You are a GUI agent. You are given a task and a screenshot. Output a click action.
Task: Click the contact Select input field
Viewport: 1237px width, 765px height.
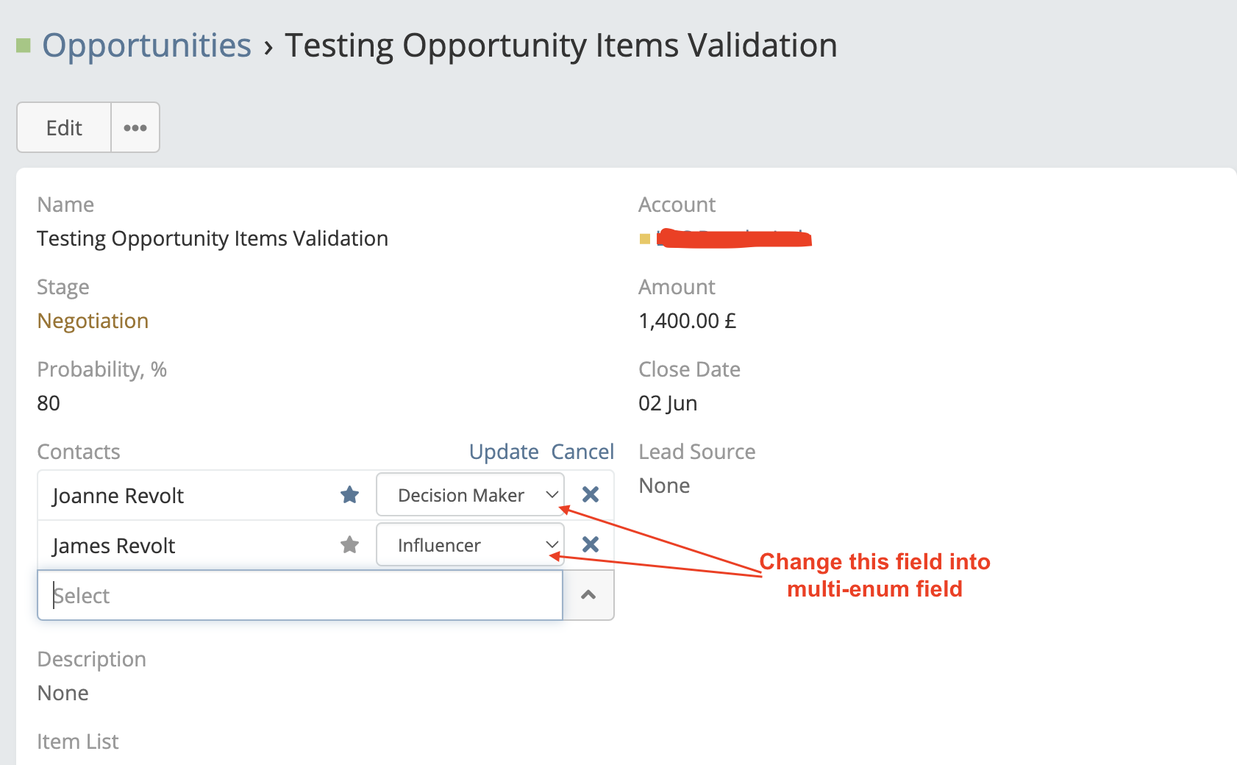(300, 595)
